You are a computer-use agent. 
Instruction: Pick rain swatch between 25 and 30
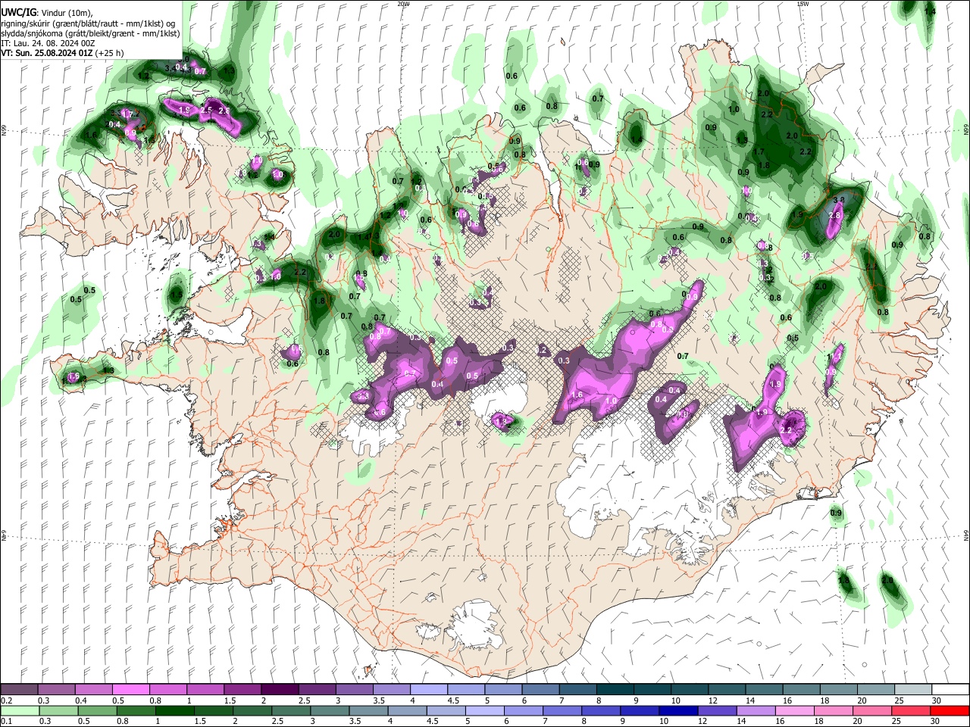(x=910, y=710)
